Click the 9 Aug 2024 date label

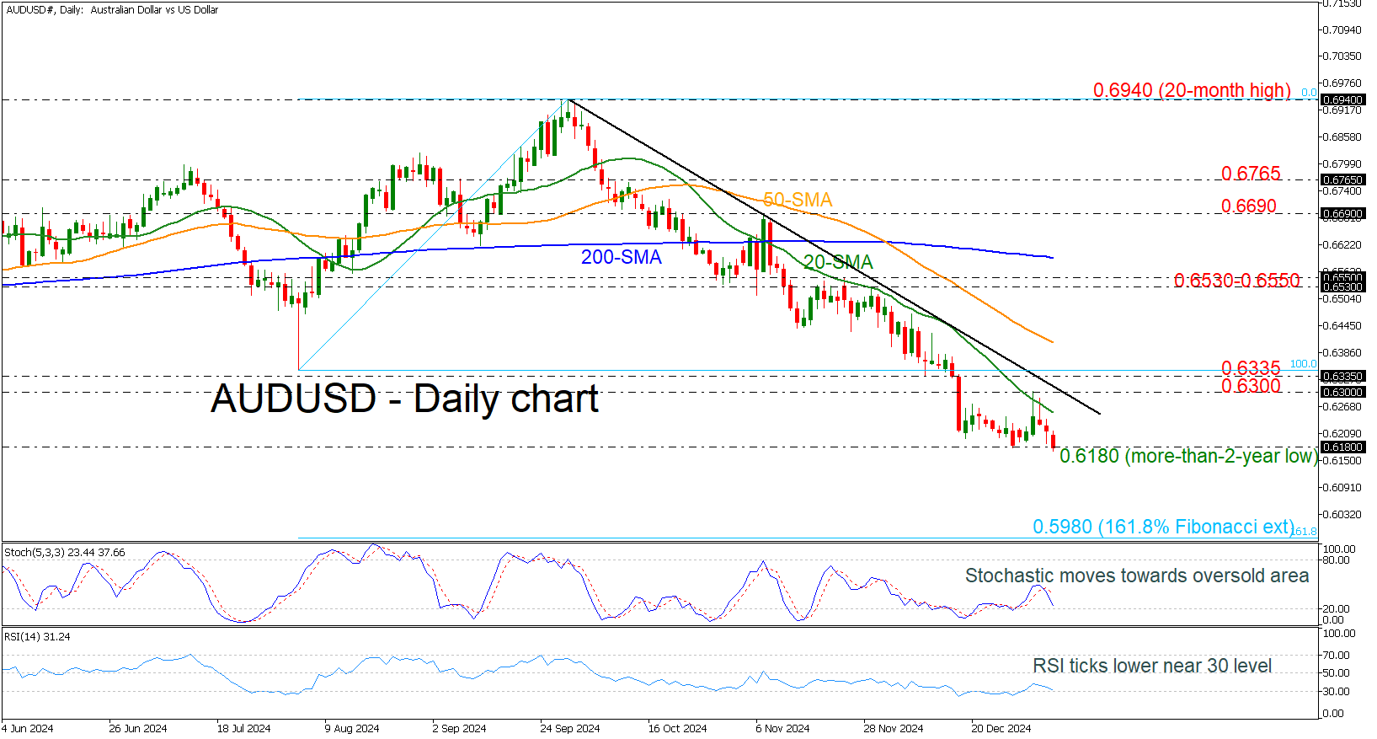pyautogui.click(x=352, y=729)
